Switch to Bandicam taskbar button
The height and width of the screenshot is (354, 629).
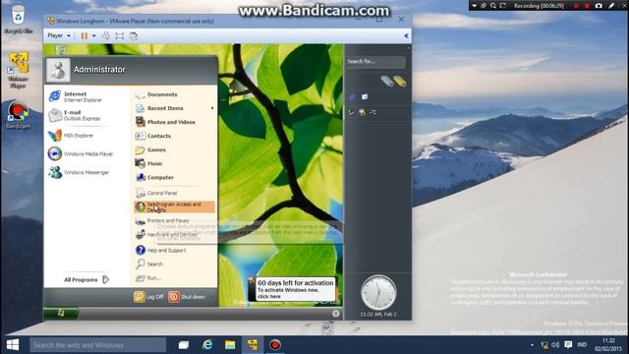tap(275, 345)
